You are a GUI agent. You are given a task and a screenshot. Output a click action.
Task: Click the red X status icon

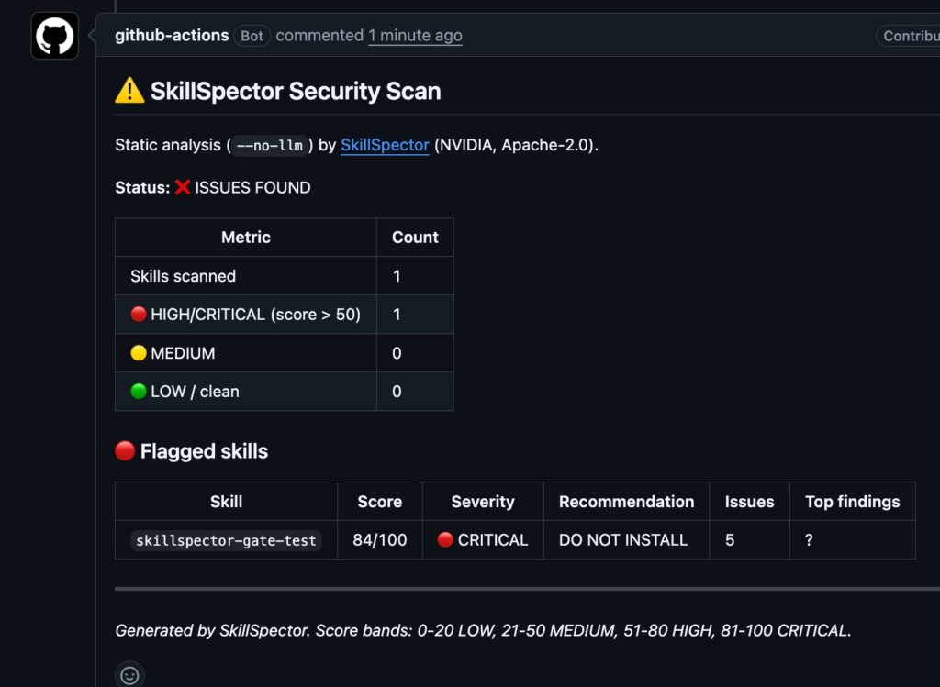pos(183,187)
